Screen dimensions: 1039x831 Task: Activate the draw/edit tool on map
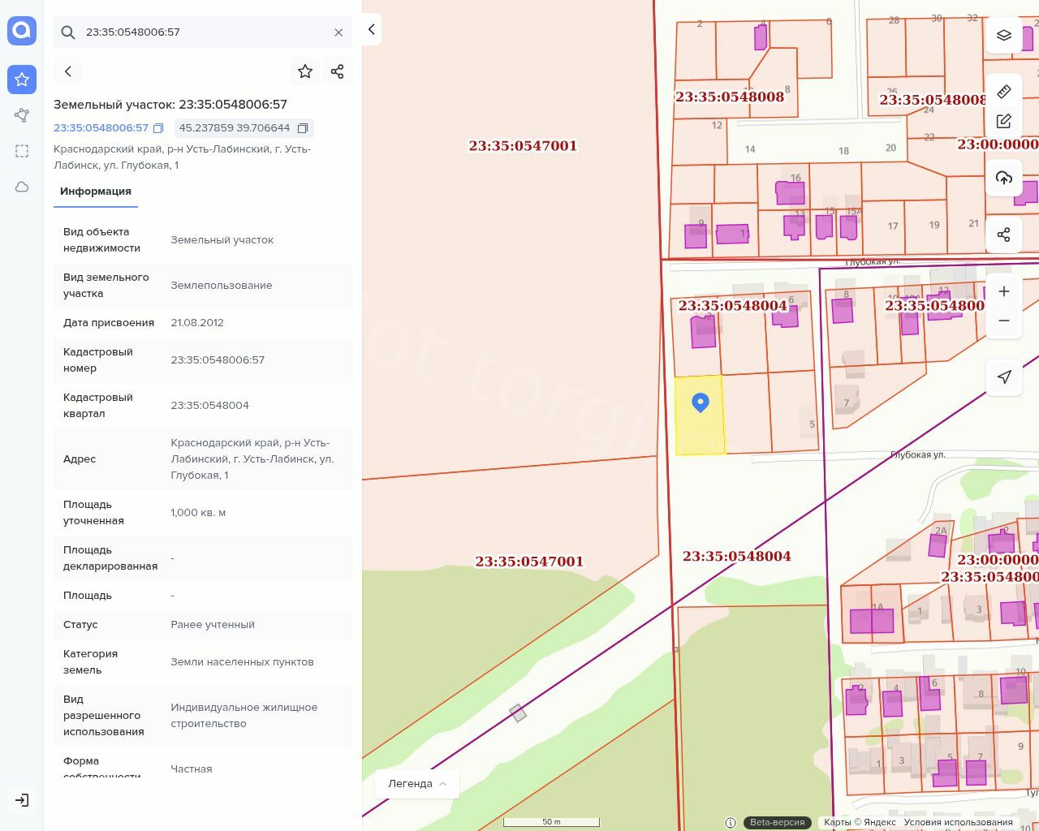pos(1004,121)
